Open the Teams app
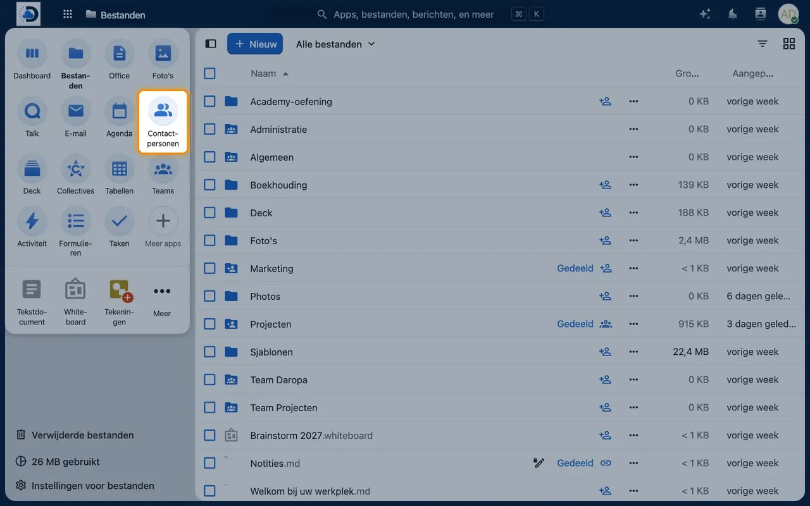Screen dimensions: 810x506 [163, 175]
